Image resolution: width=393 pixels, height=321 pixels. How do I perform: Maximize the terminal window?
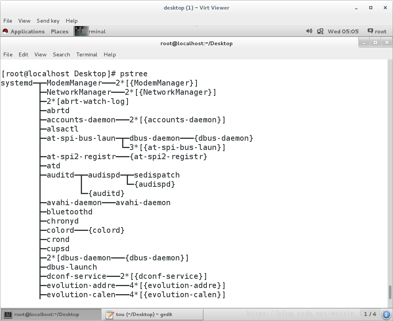click(375, 43)
